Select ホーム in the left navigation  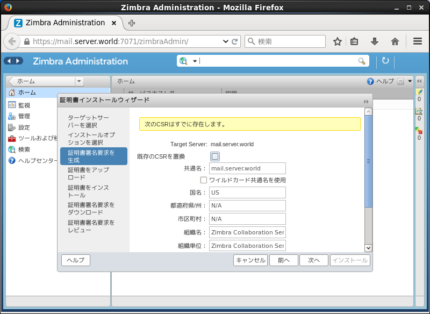pos(58,92)
